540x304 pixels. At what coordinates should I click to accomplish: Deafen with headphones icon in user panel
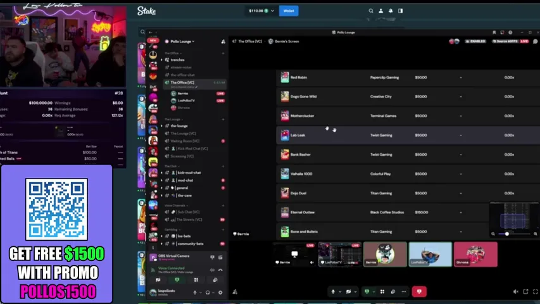pyautogui.click(x=208, y=293)
